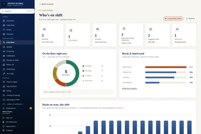201x134 pixels.
Task: Click the 'Needs a word' text
Action: pos(126,43)
